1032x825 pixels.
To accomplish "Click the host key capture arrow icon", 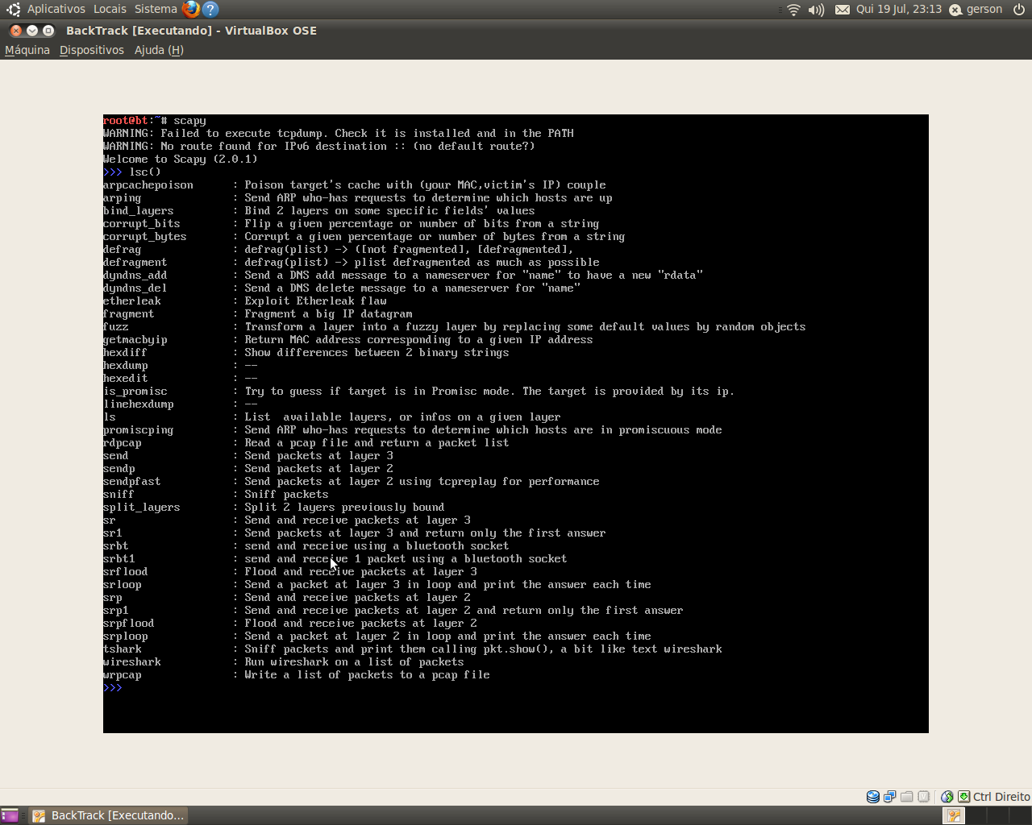I will (963, 797).
